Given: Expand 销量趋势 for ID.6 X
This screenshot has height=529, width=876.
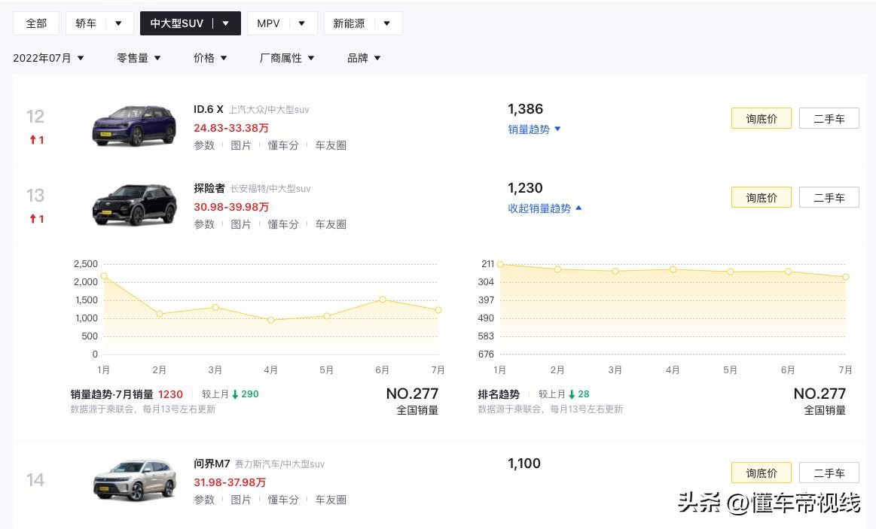Looking at the screenshot, I should (534, 129).
